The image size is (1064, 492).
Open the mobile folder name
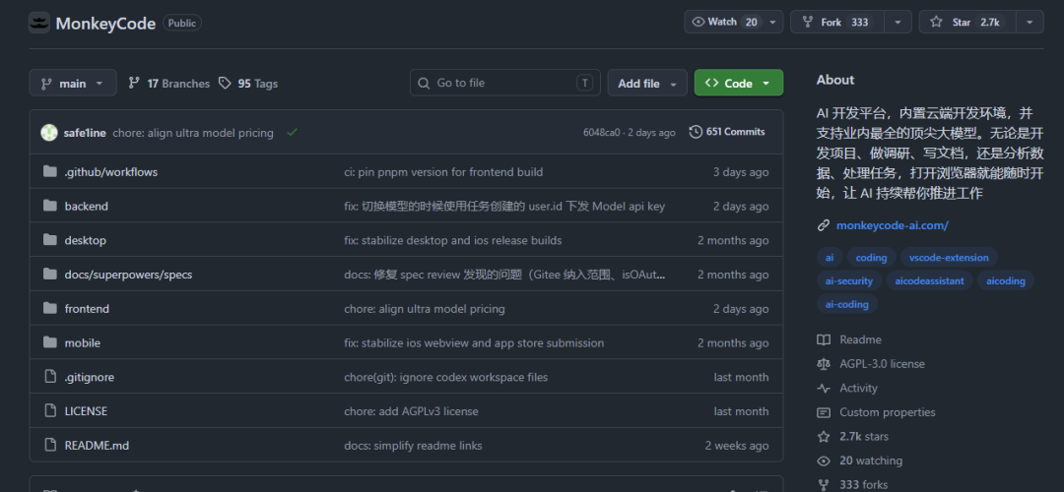click(x=82, y=342)
